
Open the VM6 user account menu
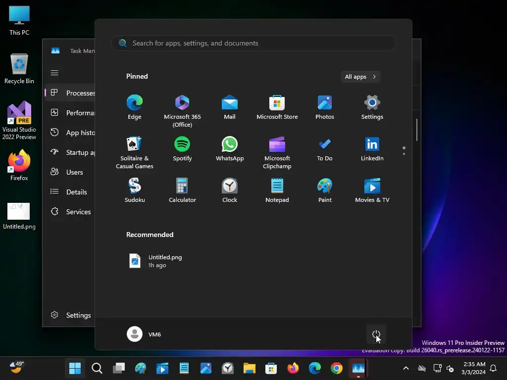[144, 334]
